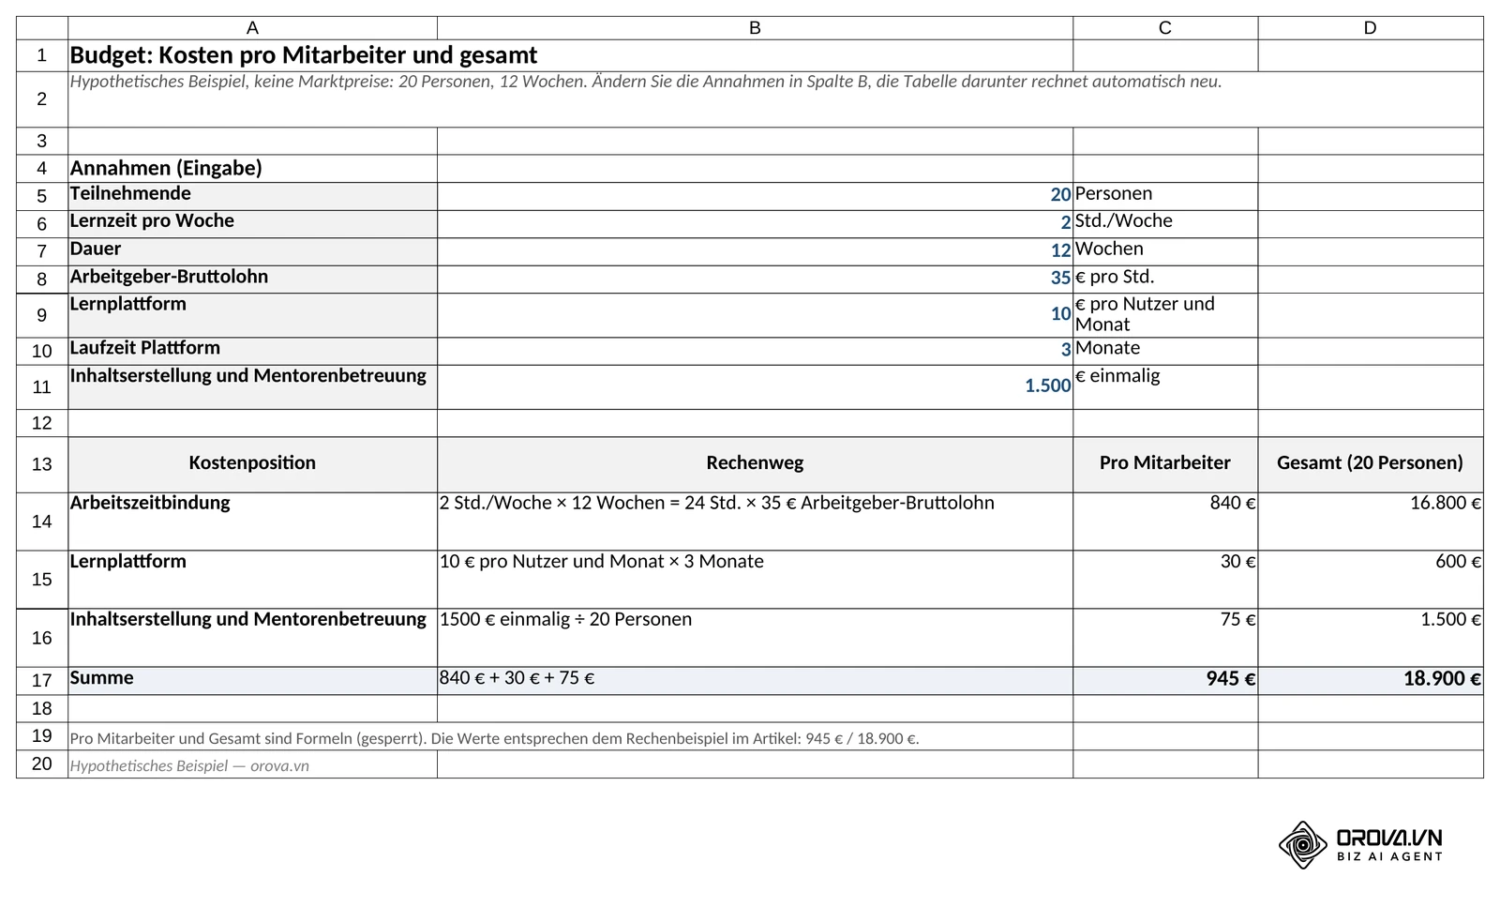Viewport: 1500px width, 907px height.
Task: Click the italic 'Hypothetisches Beispiel, keine Marktpreise' note
Action: point(646,82)
